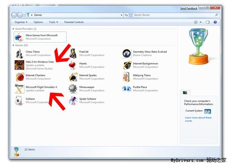This screenshot has height=166, width=230.
Task: Select the Spider Solitaire icon
Action: pos(73,101)
